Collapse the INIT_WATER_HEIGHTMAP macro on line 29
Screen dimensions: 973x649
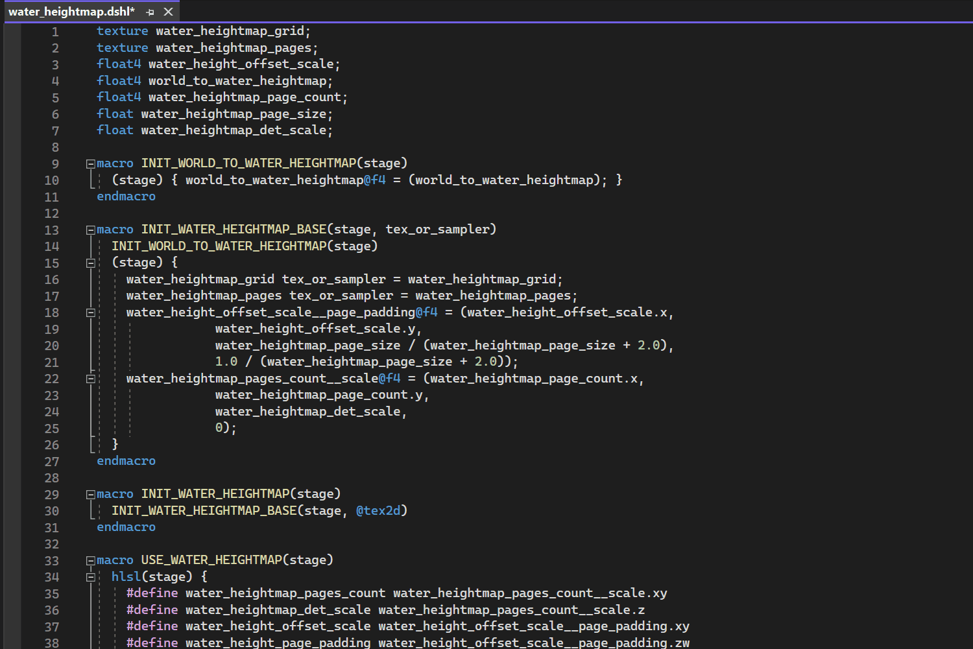tap(91, 494)
